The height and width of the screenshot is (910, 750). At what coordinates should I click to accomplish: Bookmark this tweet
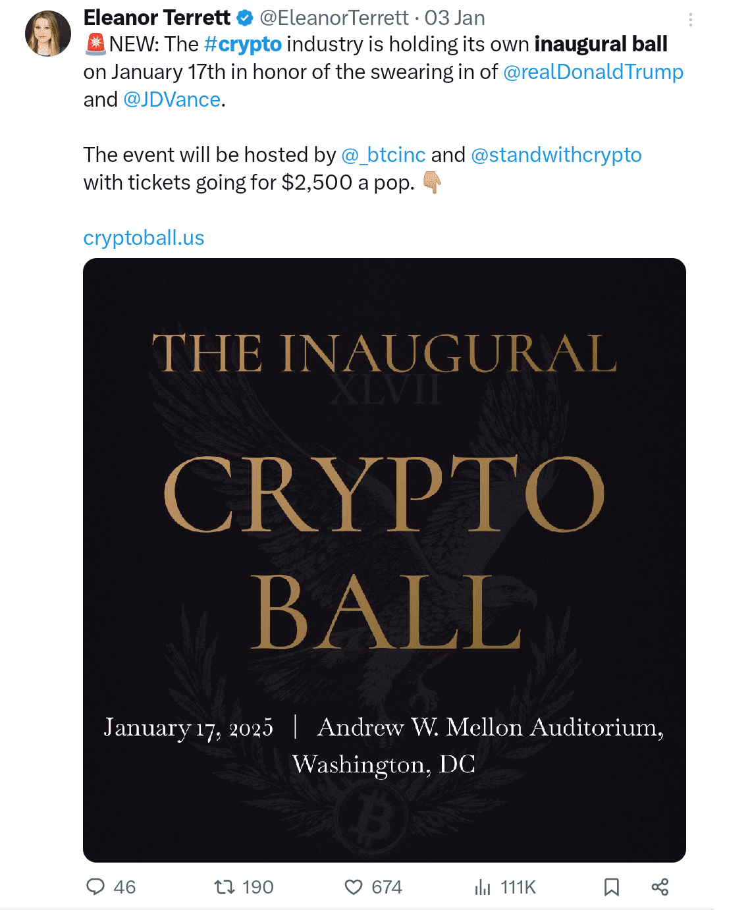[x=611, y=887]
